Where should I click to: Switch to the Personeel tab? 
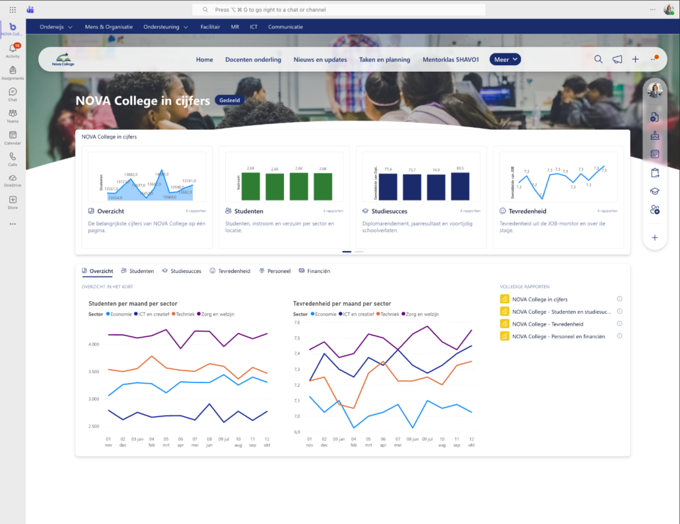click(x=275, y=271)
